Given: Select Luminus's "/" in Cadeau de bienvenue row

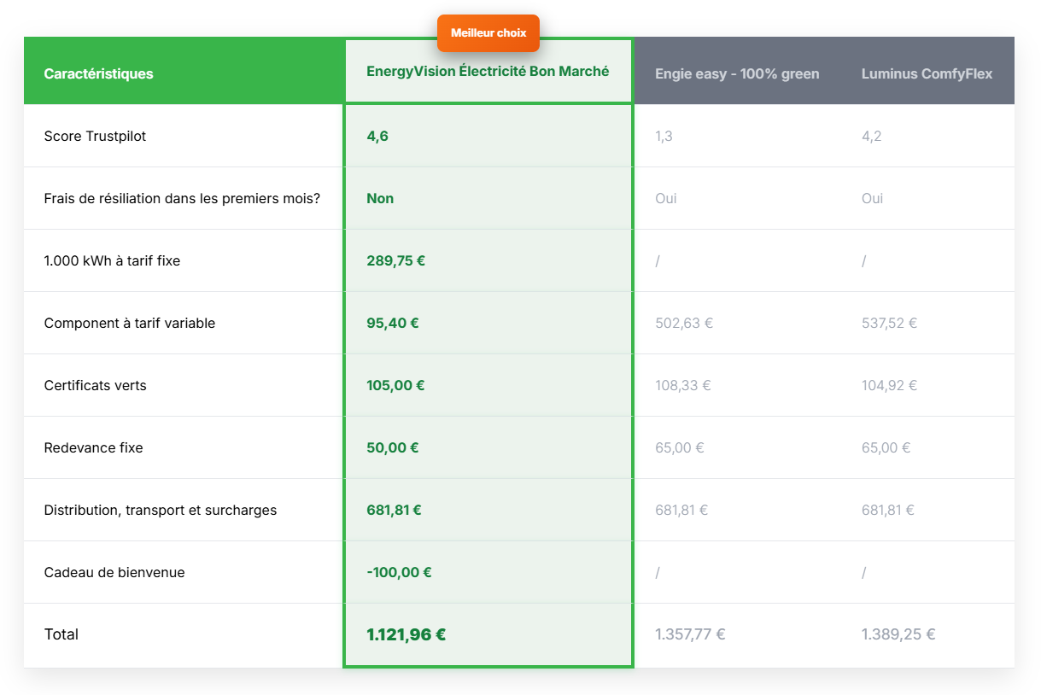Looking at the screenshot, I should 864,572.
